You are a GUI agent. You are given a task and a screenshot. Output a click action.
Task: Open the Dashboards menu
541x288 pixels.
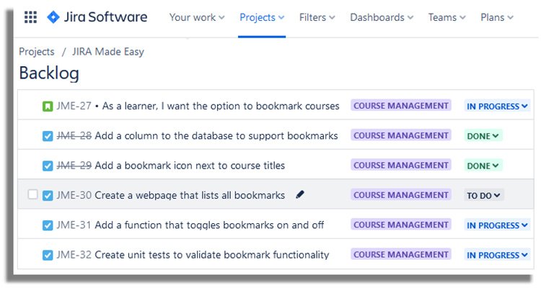click(382, 17)
